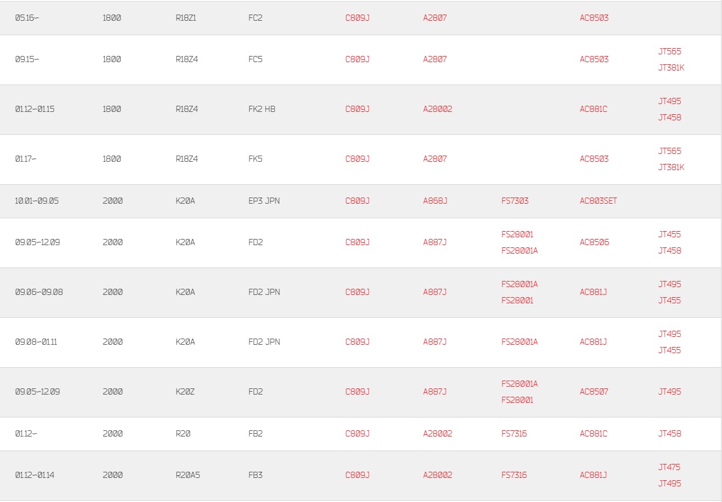
Task: Open JT381K link in the FC5 row
Action: pos(671,68)
